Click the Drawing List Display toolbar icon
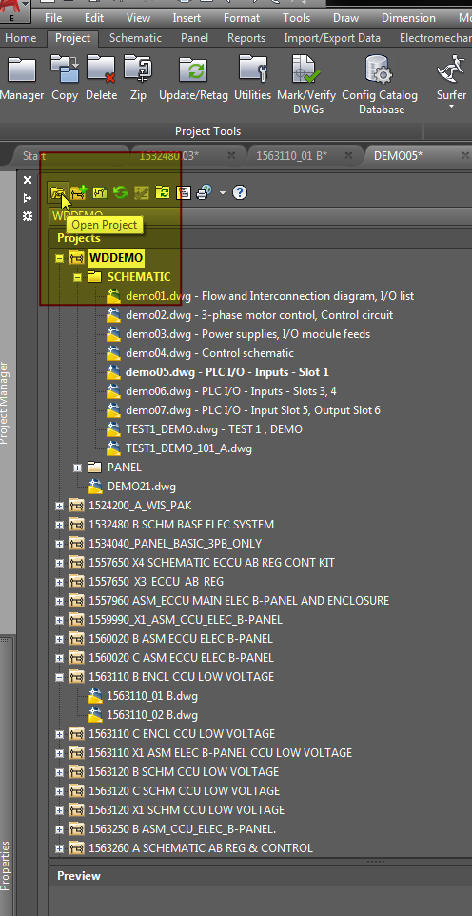This screenshot has width=472, height=916. click(184, 192)
